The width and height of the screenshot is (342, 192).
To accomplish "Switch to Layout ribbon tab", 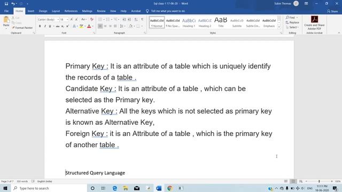I will (x=56, y=11).
